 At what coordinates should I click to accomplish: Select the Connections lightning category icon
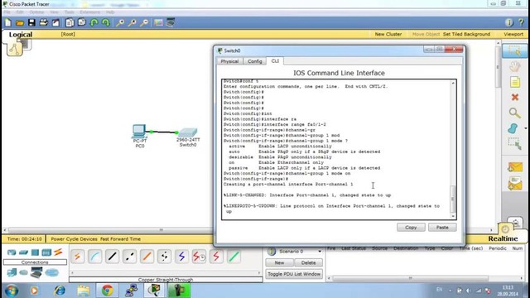pyautogui.click(x=58, y=252)
